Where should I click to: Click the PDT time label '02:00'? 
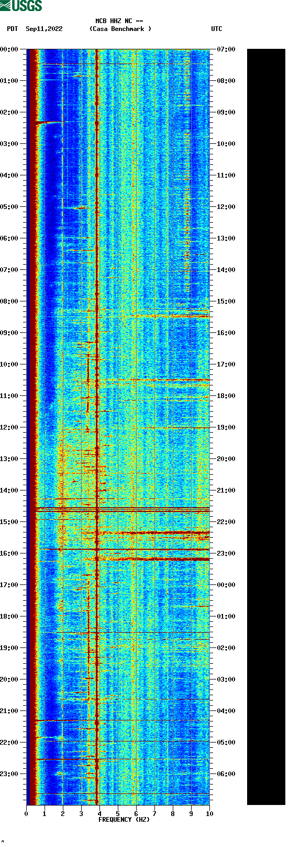click(9, 112)
